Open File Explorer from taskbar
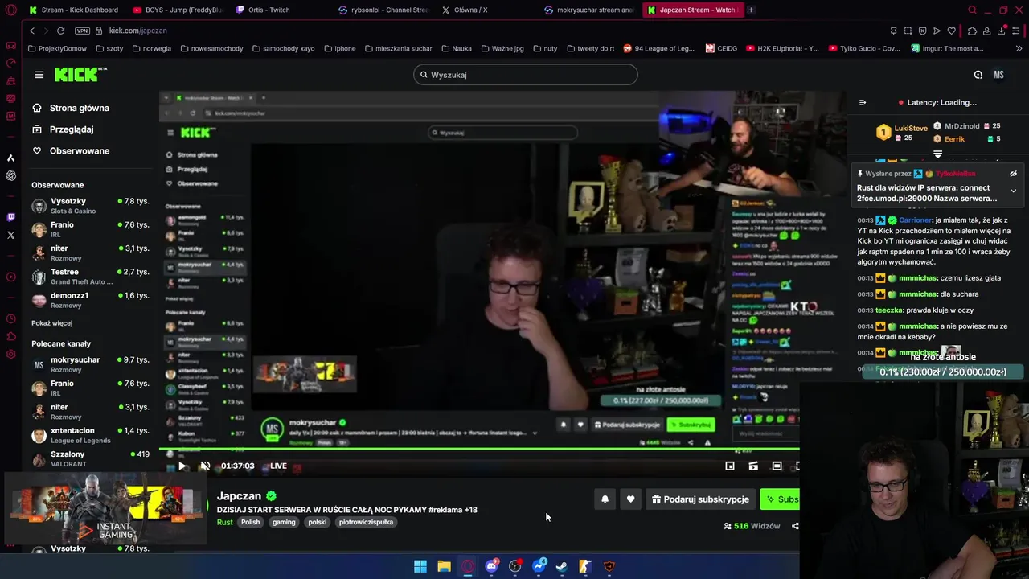This screenshot has width=1029, height=579. 444,566
